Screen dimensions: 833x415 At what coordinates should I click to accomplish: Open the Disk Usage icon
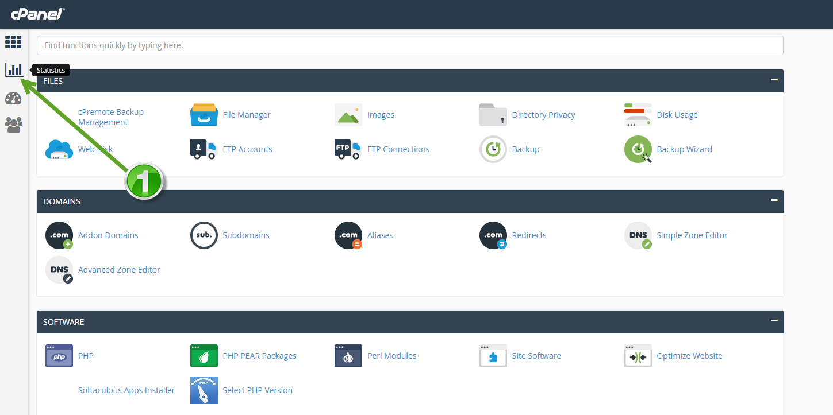638,115
